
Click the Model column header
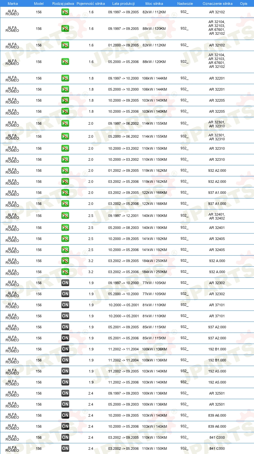tap(39, 3)
